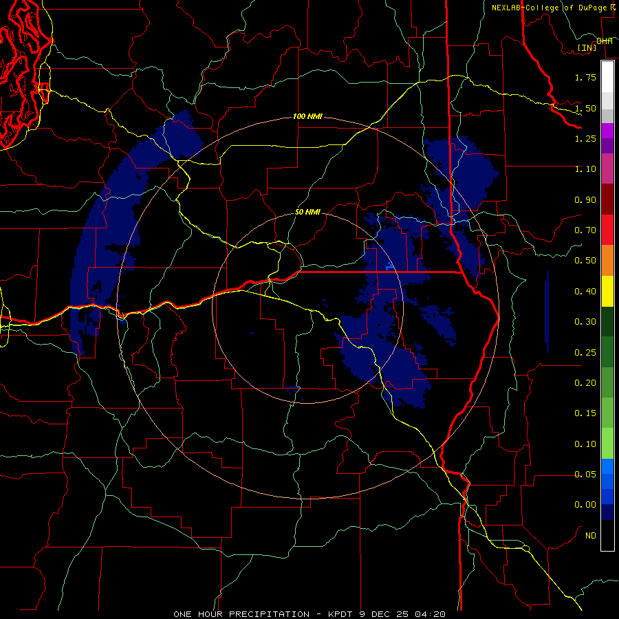Click the white swatch on color scale

[x=607, y=76]
